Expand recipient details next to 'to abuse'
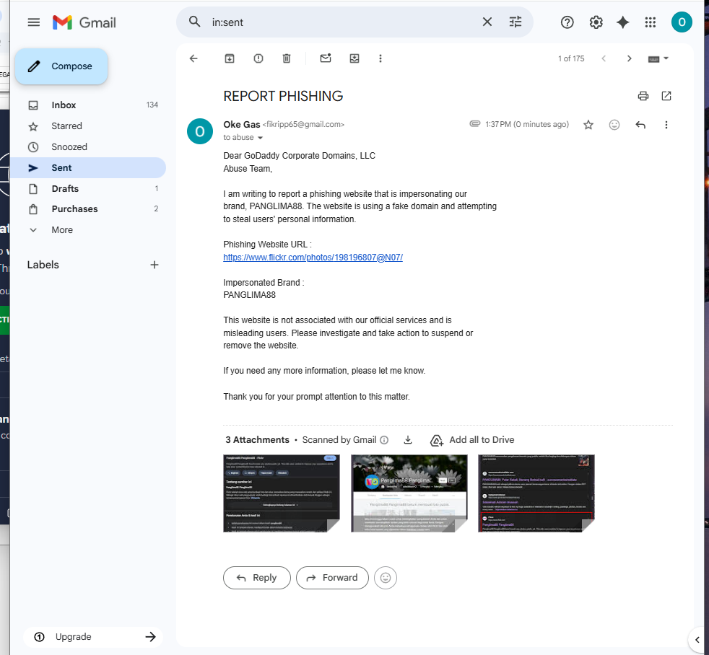Image resolution: width=709 pixels, height=655 pixels. pos(260,138)
